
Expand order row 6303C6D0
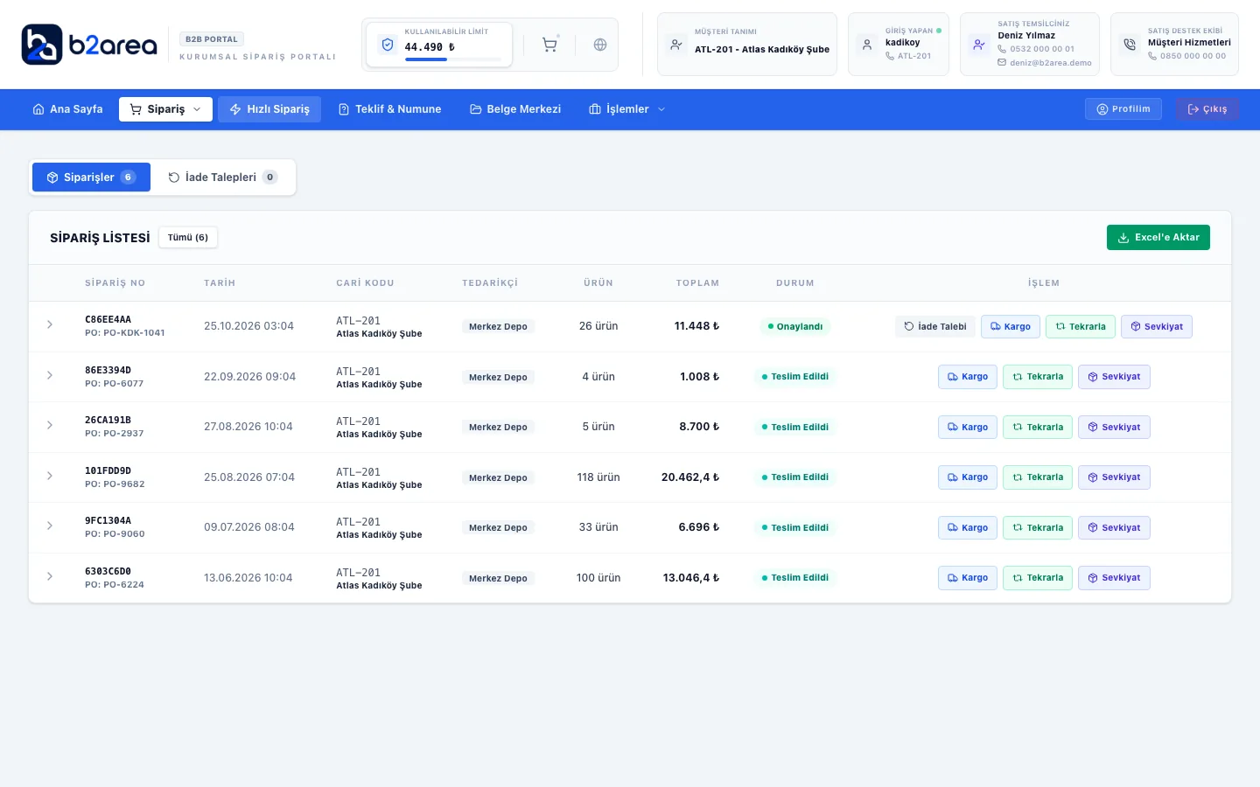50,577
